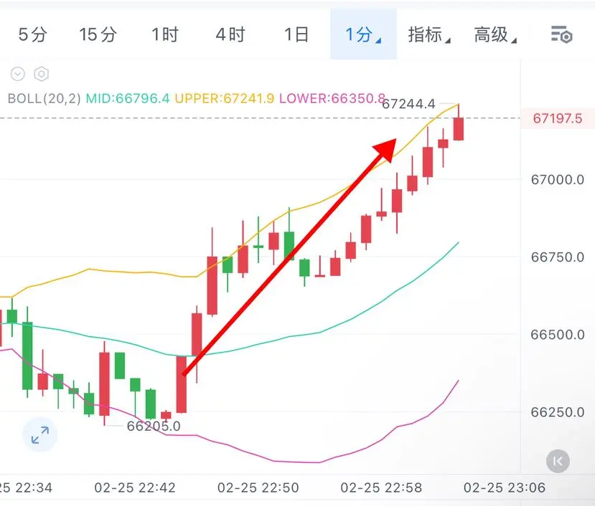Select the 4时 timeframe tab
The width and height of the screenshot is (595, 506).
pos(230,35)
